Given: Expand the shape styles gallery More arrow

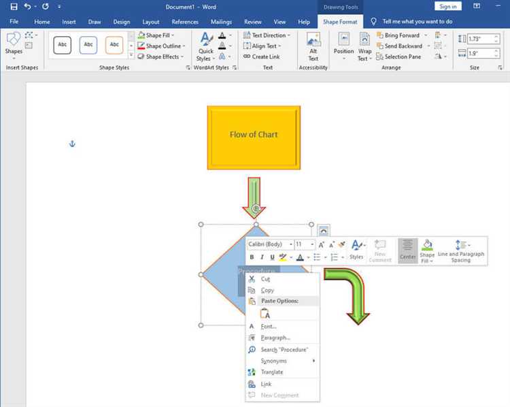Looking at the screenshot, I should point(131,55).
